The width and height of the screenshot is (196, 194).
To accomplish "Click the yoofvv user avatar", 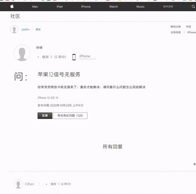I will pos(14,29).
